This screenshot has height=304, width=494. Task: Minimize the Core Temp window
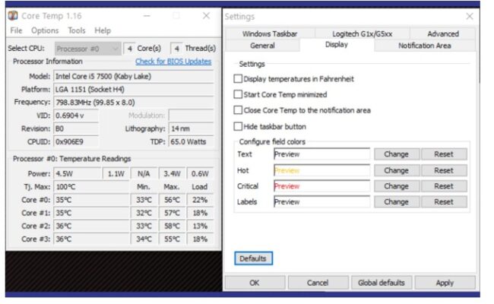pyautogui.click(x=146, y=15)
